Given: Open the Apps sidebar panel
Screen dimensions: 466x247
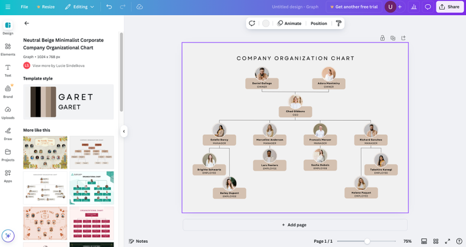Looking at the screenshot, I should pos(8,176).
